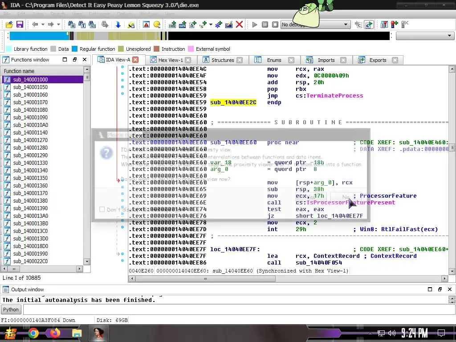Select function sub_140001140 in the list
456x342 pixels.
43,132
